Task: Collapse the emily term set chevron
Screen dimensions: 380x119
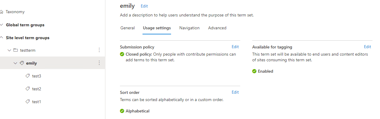Action: coord(15,63)
